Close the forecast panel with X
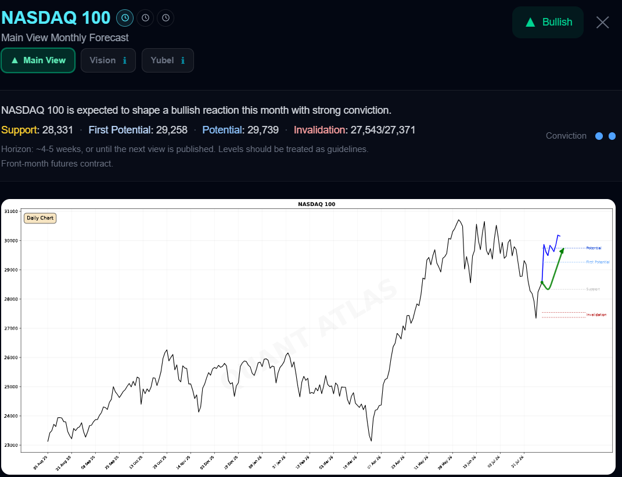The width and height of the screenshot is (622, 477). (603, 22)
